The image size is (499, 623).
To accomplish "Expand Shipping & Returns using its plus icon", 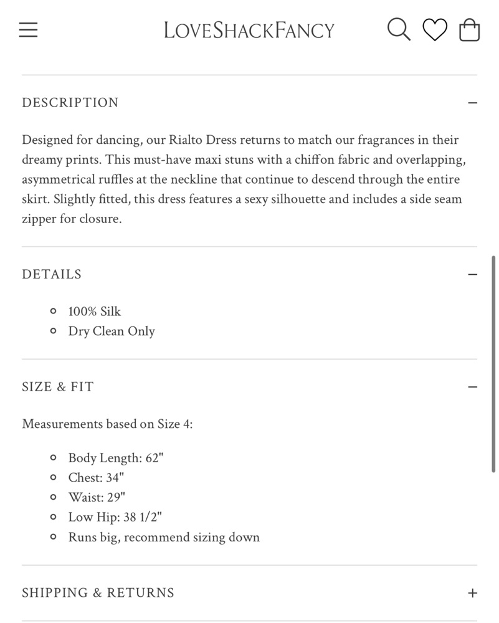I will 472,593.
